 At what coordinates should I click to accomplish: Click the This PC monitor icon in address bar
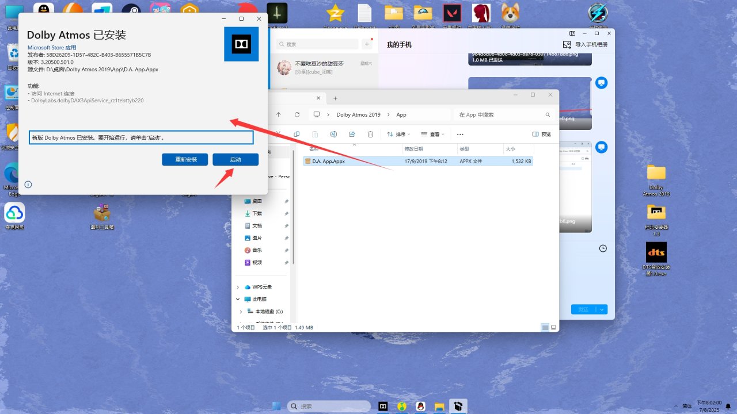pos(317,114)
